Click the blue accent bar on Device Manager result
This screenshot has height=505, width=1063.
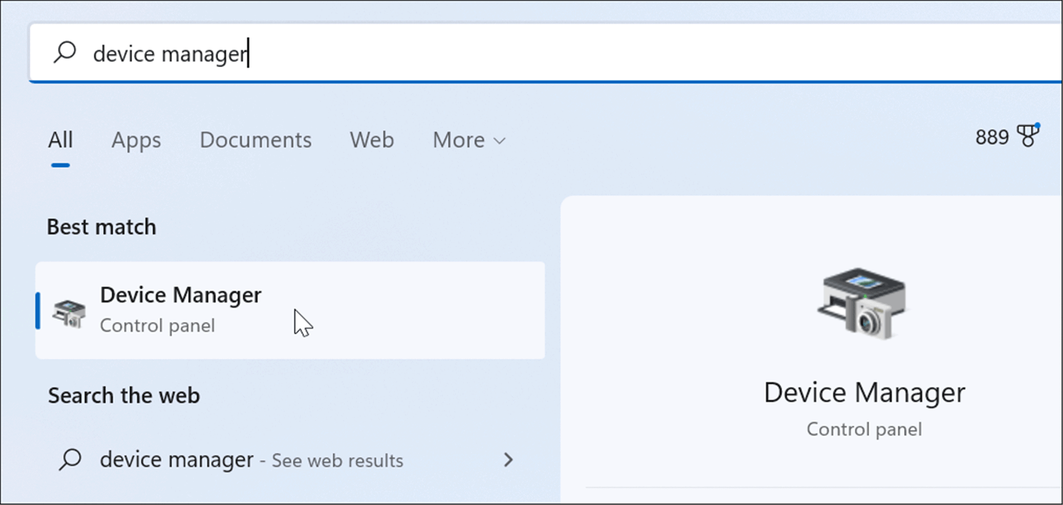39,310
